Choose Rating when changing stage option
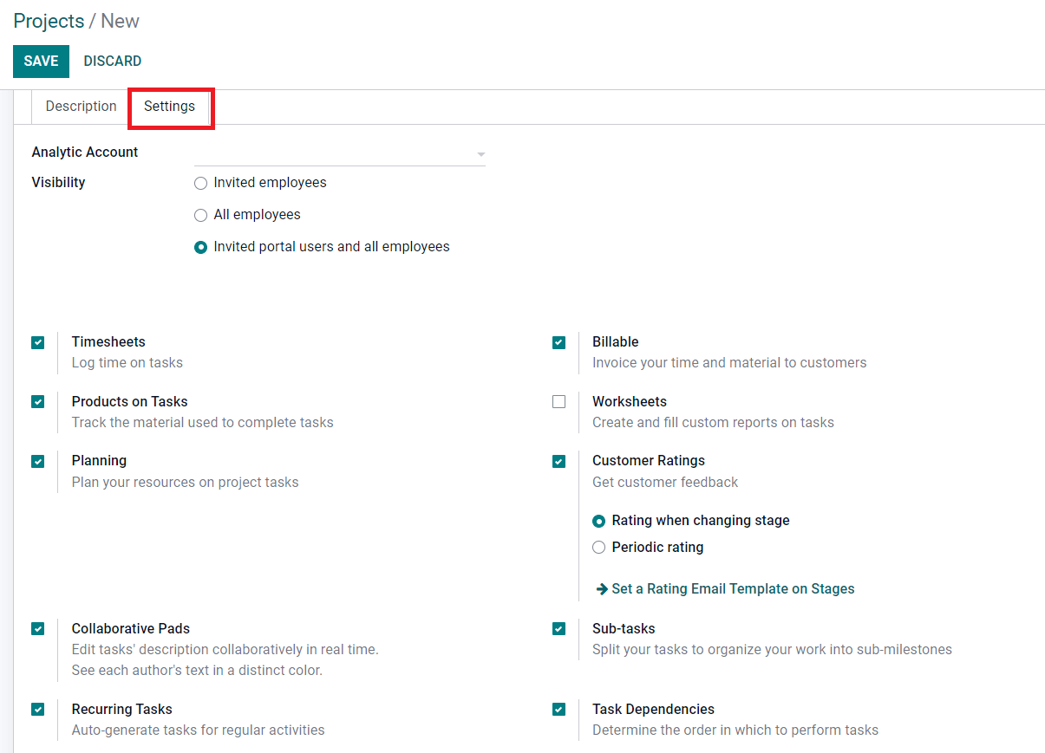 (x=599, y=522)
